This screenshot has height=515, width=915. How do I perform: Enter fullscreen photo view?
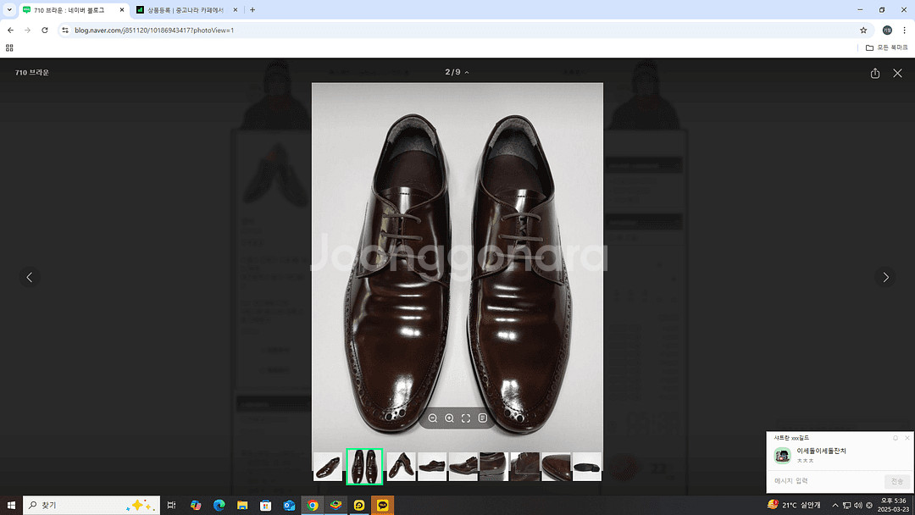tap(466, 418)
